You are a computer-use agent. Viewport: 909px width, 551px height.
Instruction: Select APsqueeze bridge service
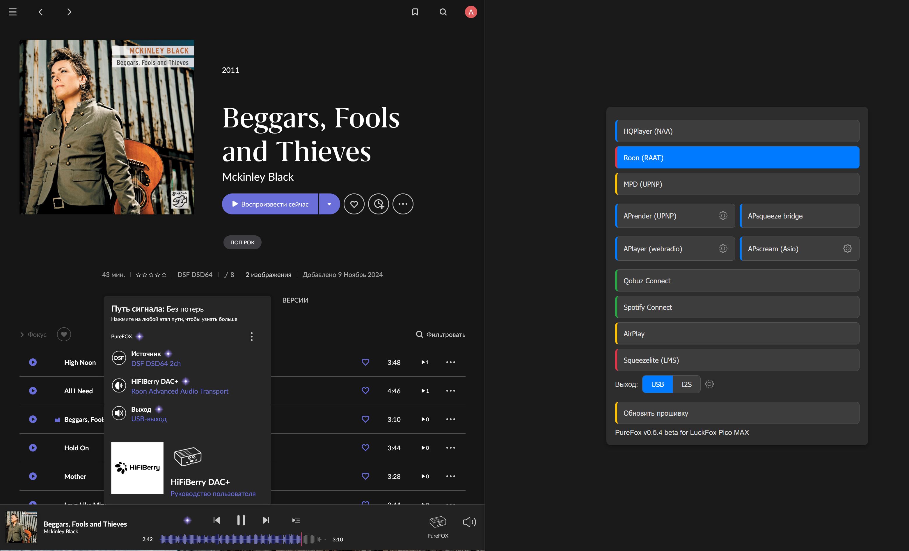click(x=799, y=216)
